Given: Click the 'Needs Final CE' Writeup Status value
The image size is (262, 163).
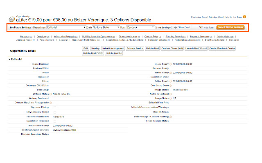Looking at the screenshot, I should click(x=61, y=94).
